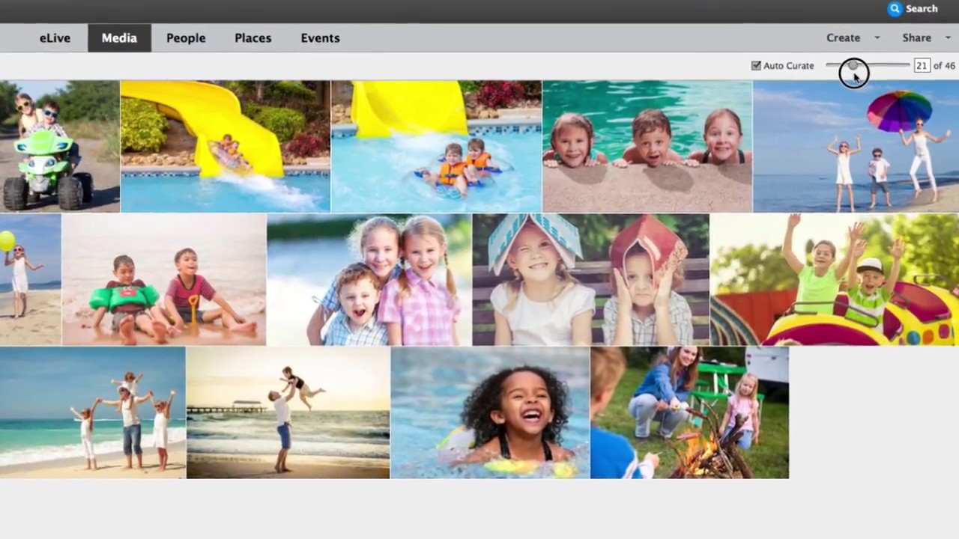Screen dimensions: 959x539
Task: Select beach photo with rainbow umbrella
Action: tap(856, 147)
